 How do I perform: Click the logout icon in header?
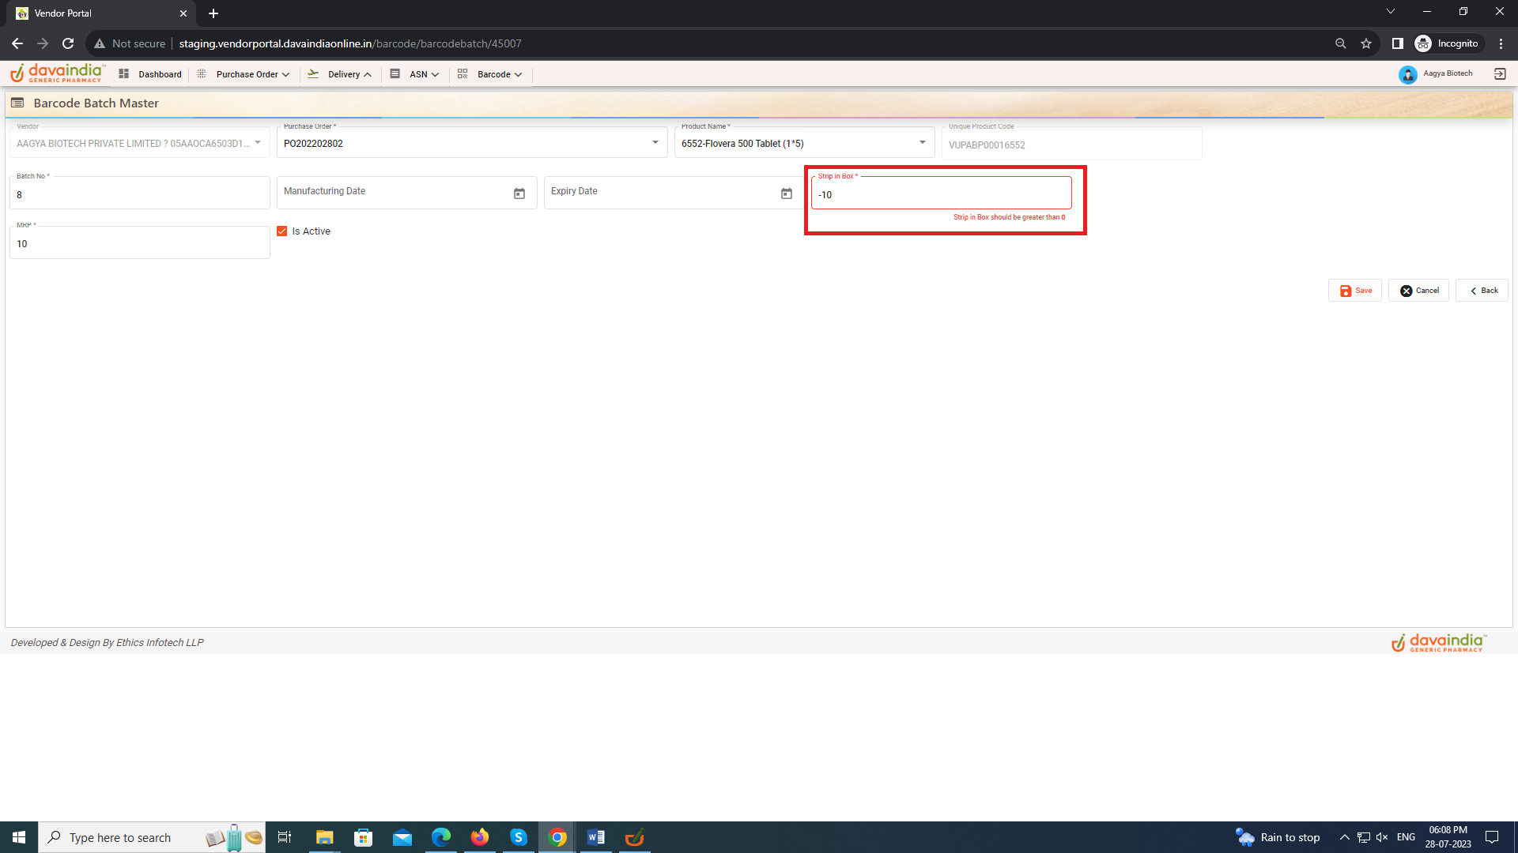click(x=1500, y=73)
